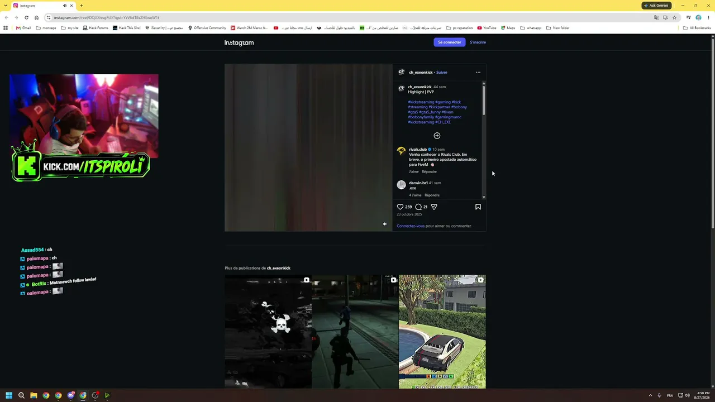Open the white car by pool thumbnail
The width and height of the screenshot is (715, 402).
coord(442,332)
